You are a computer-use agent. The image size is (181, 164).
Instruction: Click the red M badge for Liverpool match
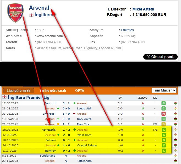coord(164,114)
